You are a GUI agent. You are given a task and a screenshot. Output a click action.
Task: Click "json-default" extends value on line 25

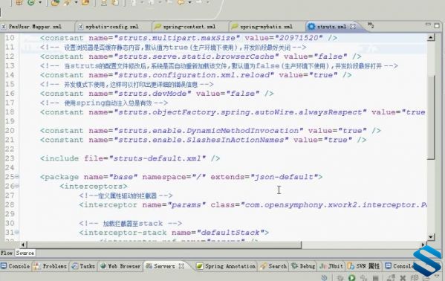pos(284,177)
